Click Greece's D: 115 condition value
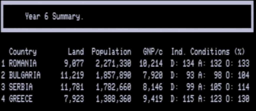Image resolution: width=256 pixels, height=111 pixels. click(x=182, y=99)
